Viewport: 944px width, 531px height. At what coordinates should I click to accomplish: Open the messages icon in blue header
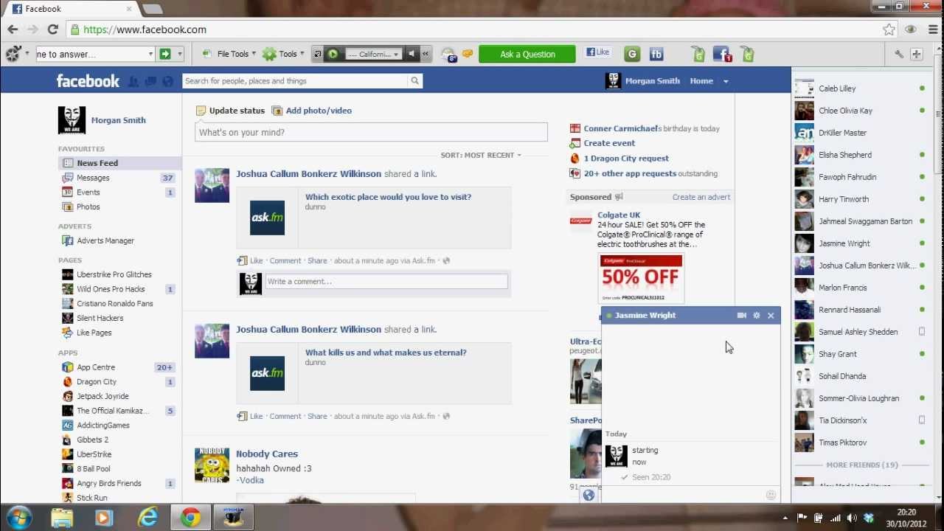click(150, 81)
